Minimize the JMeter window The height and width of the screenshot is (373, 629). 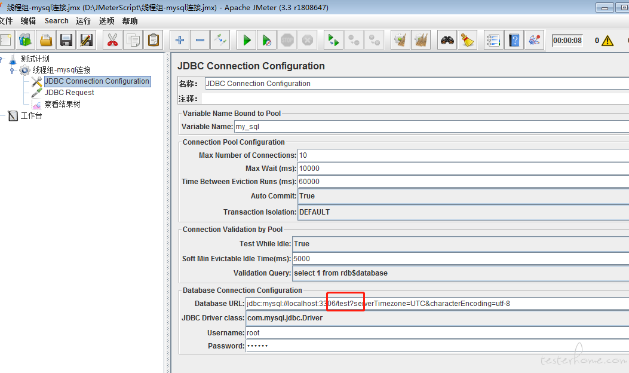tap(605, 8)
